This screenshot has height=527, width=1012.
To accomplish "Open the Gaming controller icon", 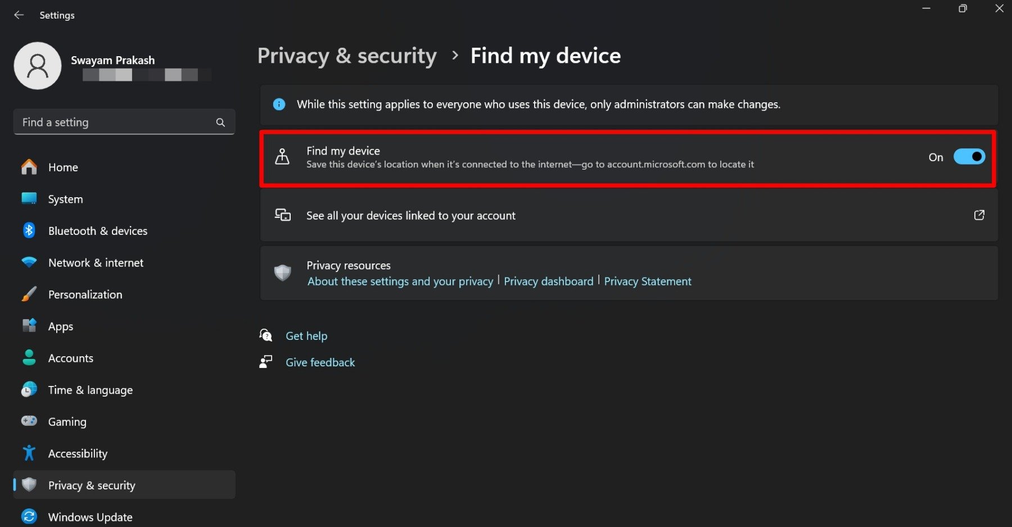I will coord(29,421).
